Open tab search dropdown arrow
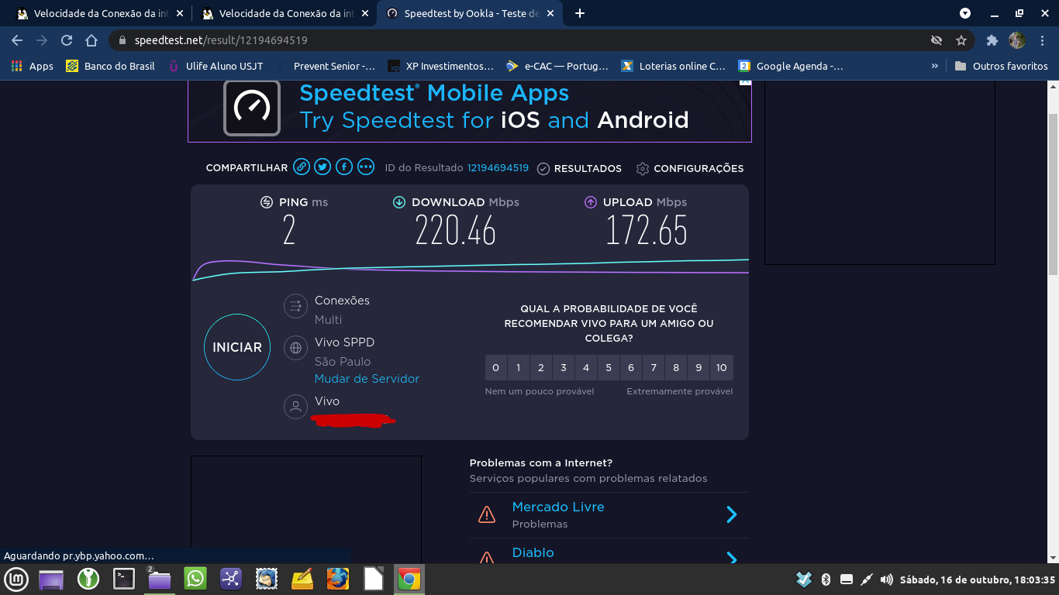This screenshot has width=1059, height=595. click(965, 13)
